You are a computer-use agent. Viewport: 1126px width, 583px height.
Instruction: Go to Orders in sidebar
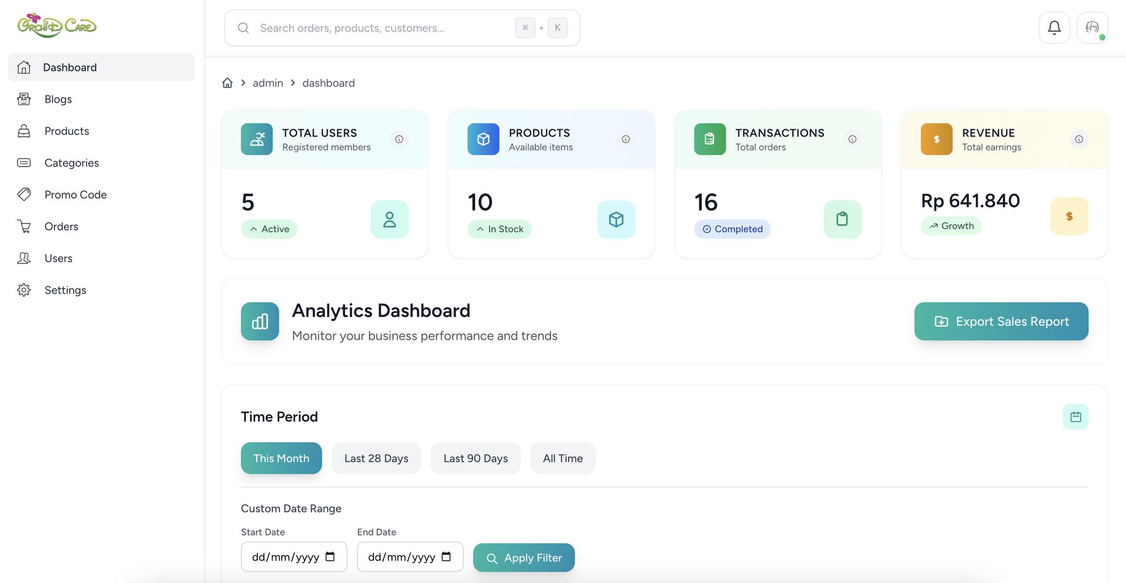61,227
